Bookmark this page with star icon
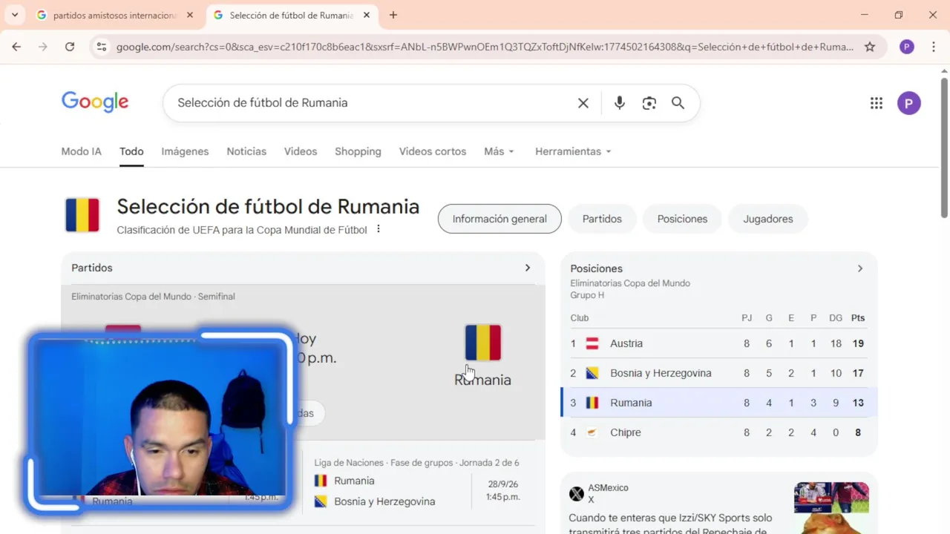Image resolution: width=950 pixels, height=534 pixels. point(870,47)
